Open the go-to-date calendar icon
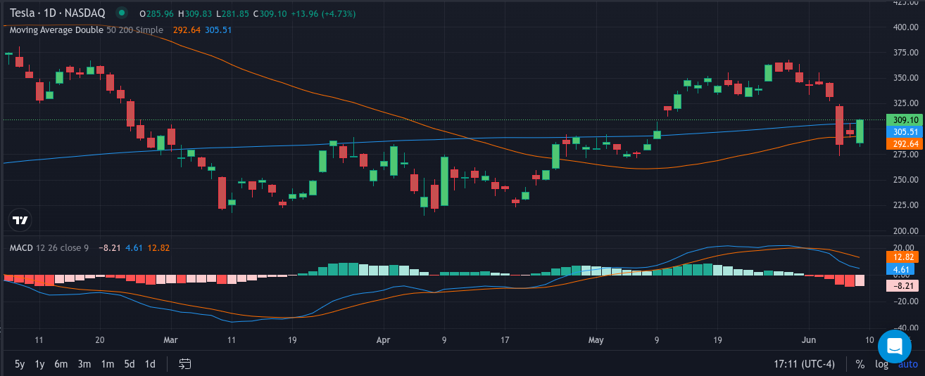 [185, 364]
